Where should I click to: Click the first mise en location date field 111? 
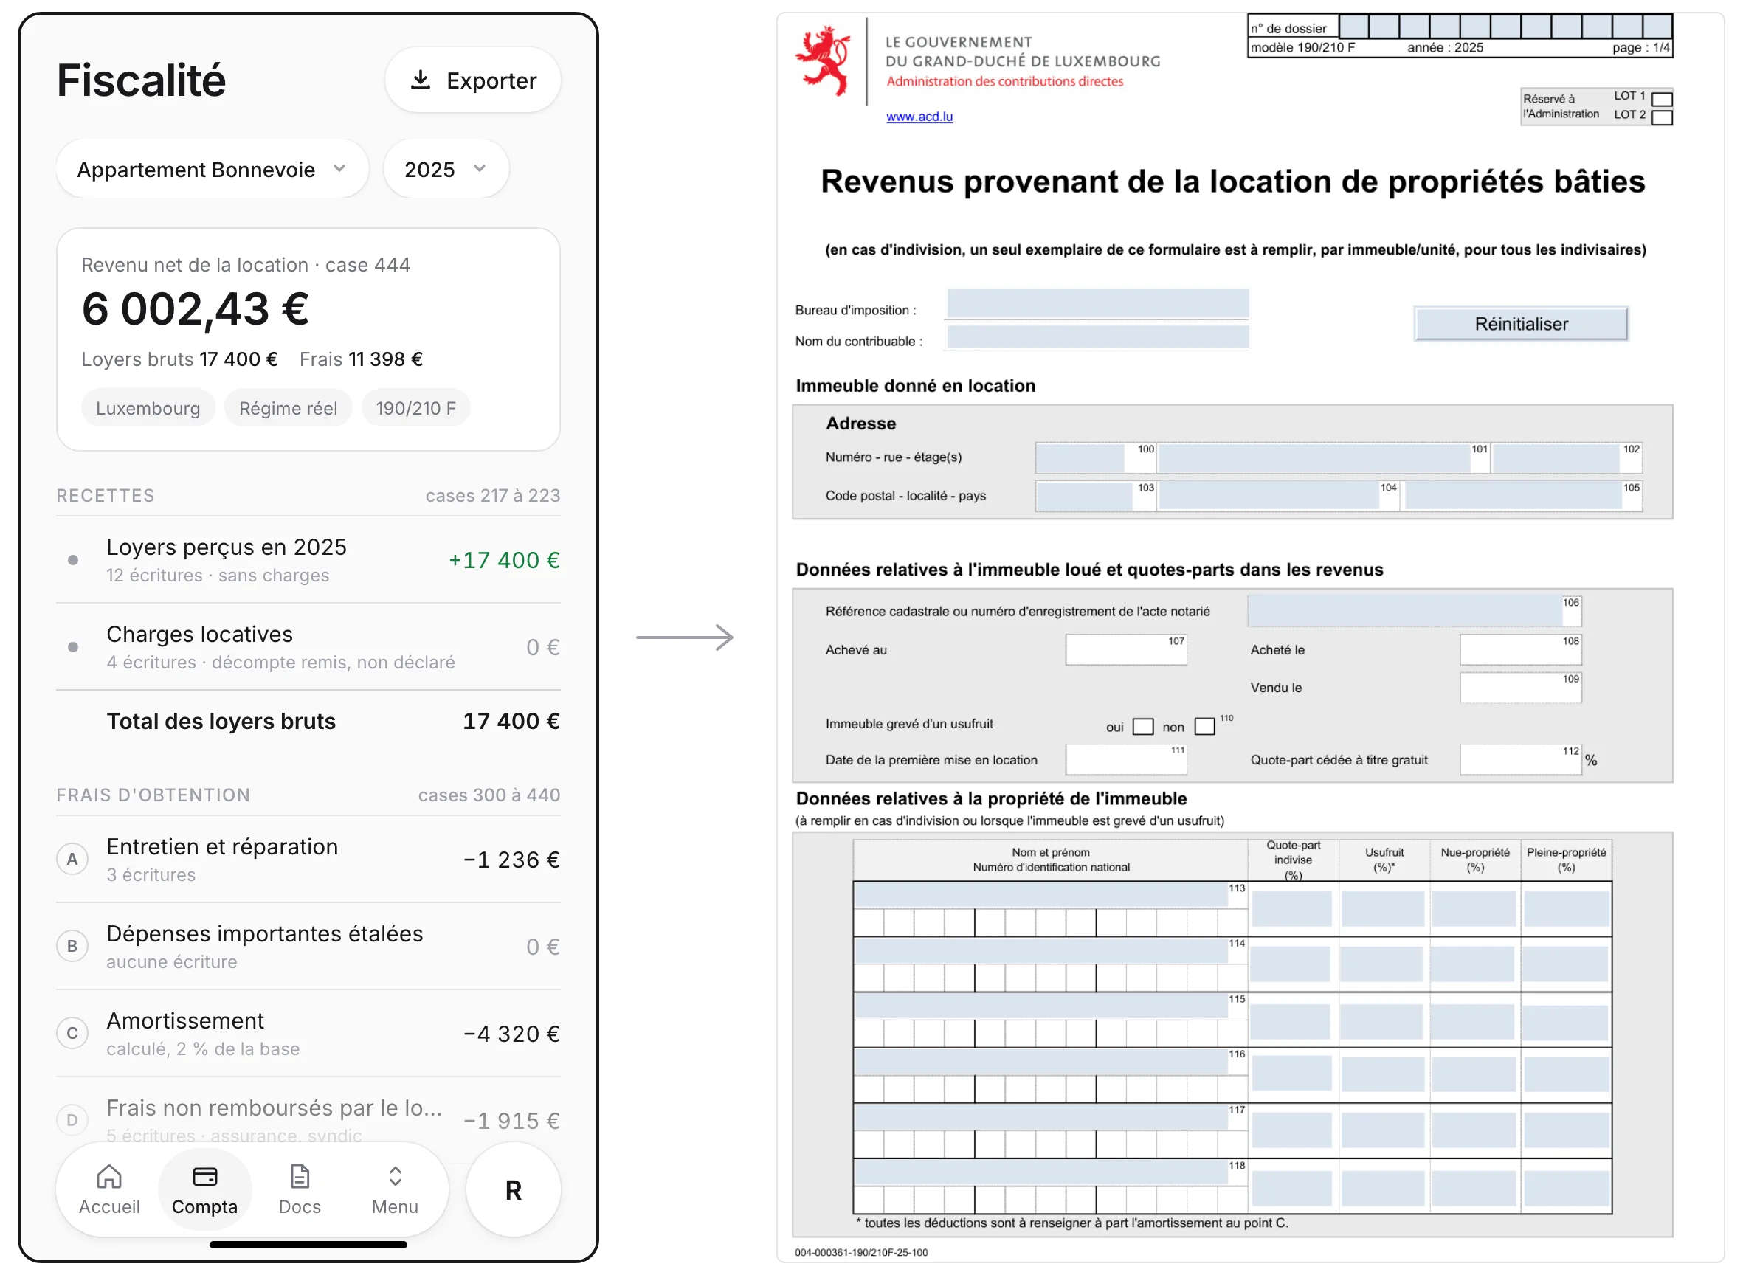1125,759
